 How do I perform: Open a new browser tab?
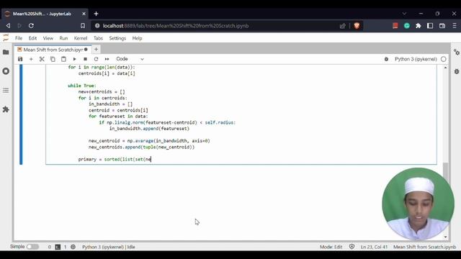(96, 14)
